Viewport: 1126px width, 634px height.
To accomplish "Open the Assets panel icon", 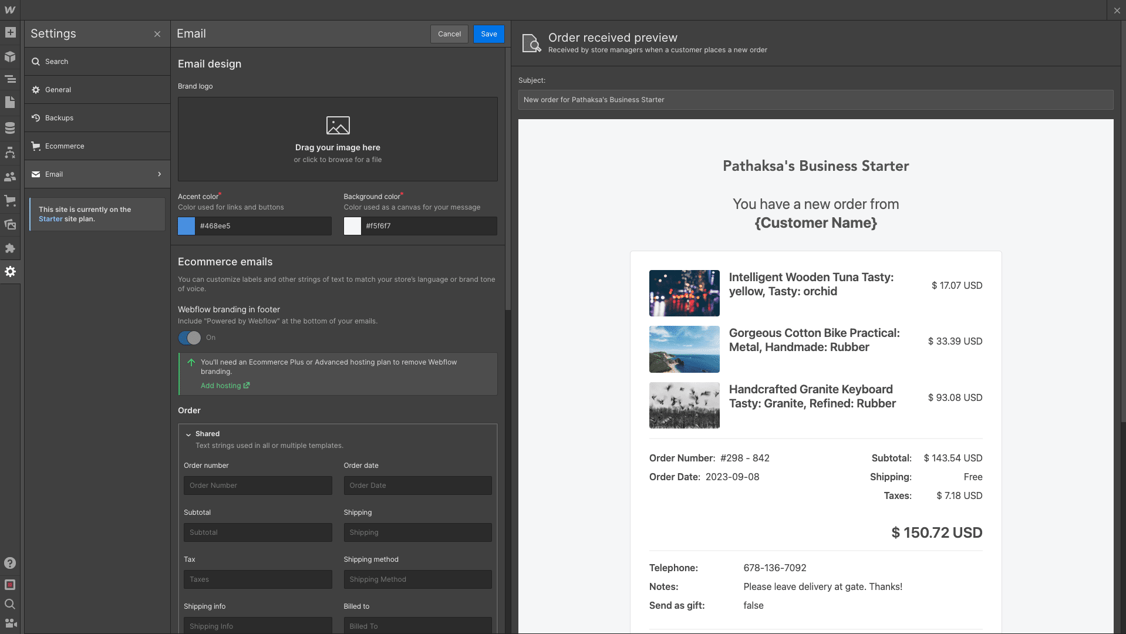I will click(10, 224).
